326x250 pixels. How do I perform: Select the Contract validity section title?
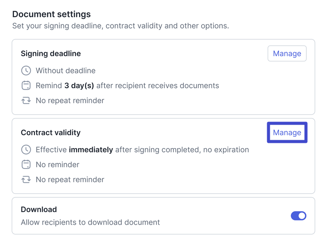pyautogui.click(x=51, y=132)
